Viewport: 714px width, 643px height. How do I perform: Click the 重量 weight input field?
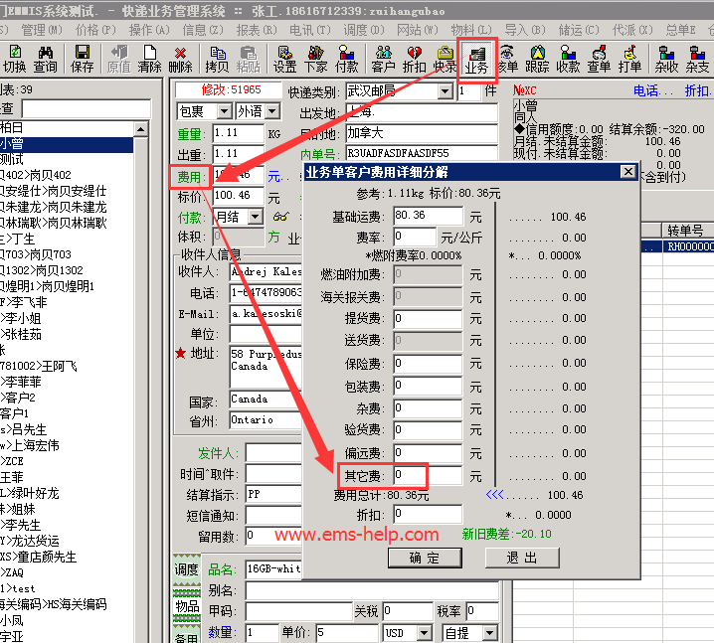click(x=238, y=133)
